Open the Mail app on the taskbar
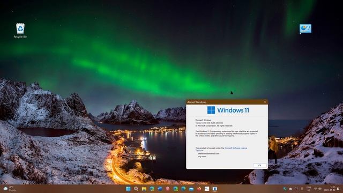The height and width of the screenshot is (193, 343). click(191, 189)
